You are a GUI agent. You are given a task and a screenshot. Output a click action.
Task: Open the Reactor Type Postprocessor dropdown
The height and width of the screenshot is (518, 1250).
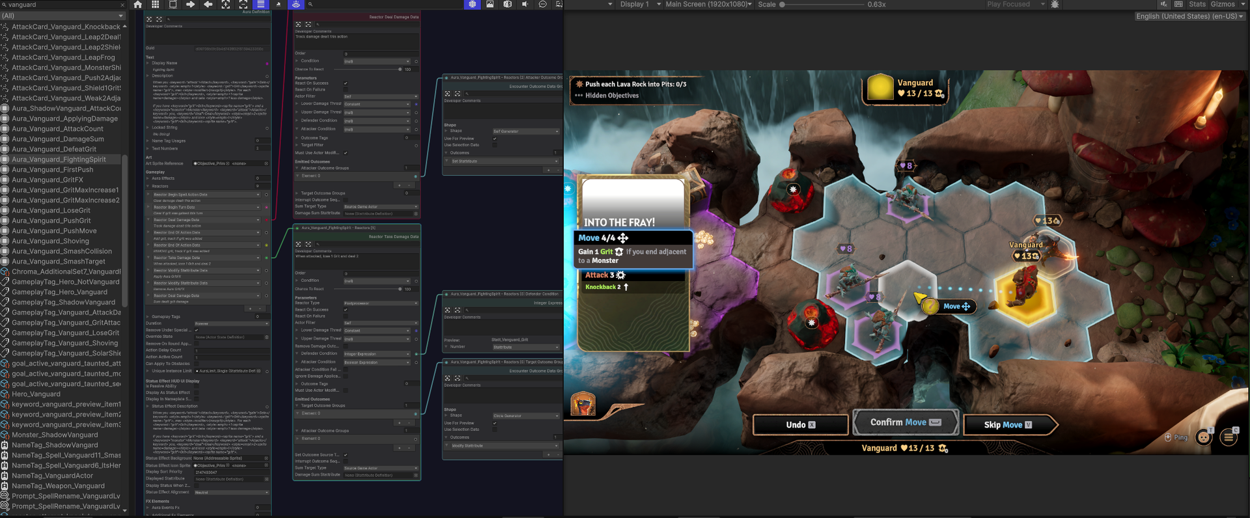pyautogui.click(x=380, y=303)
